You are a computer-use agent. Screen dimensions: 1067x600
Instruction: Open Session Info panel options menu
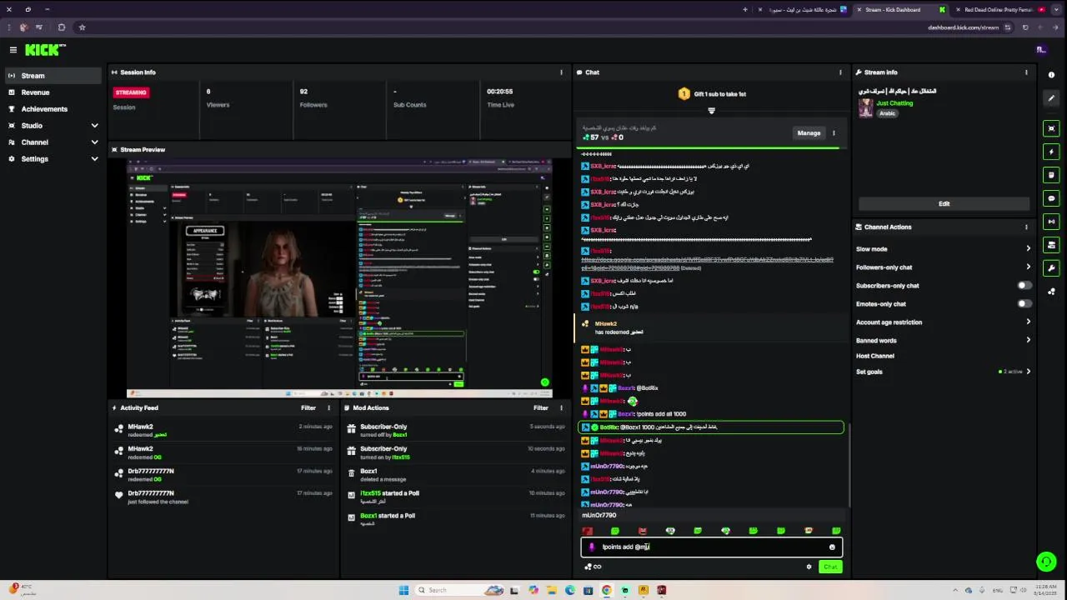pyautogui.click(x=561, y=72)
